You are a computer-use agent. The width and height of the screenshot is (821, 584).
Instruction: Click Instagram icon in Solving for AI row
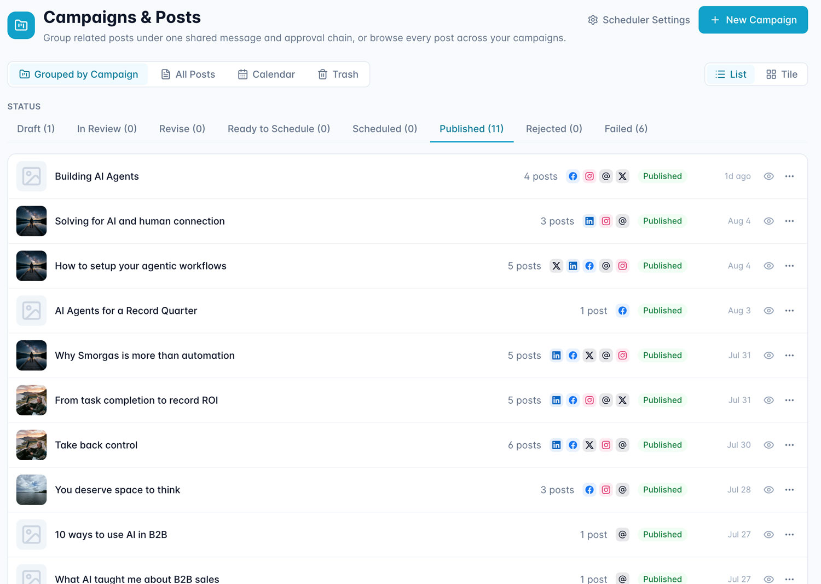[606, 221]
